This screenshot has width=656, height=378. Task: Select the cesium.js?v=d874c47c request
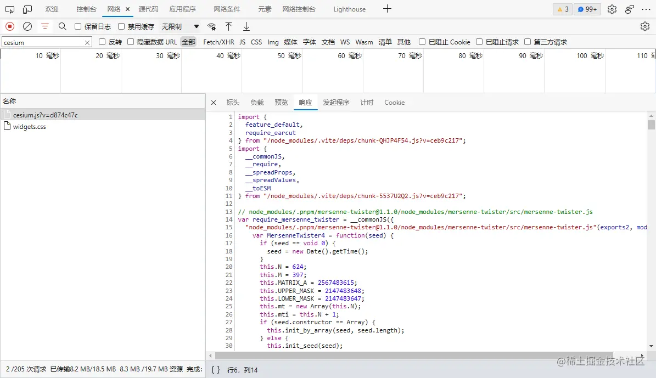pos(103,115)
